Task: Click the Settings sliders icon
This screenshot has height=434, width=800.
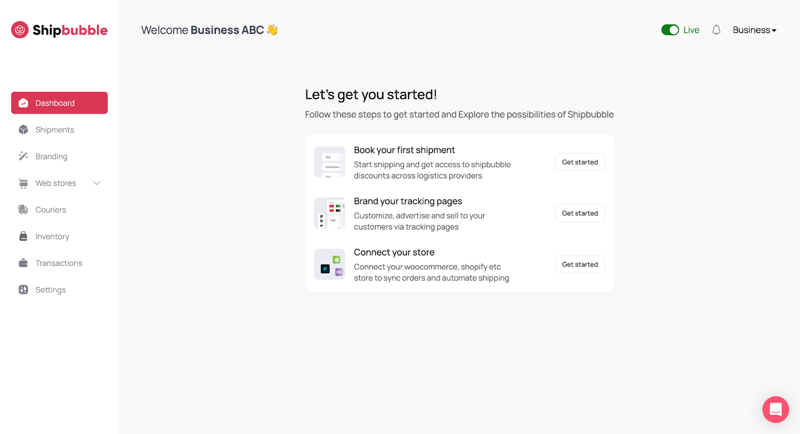Action: click(x=23, y=289)
